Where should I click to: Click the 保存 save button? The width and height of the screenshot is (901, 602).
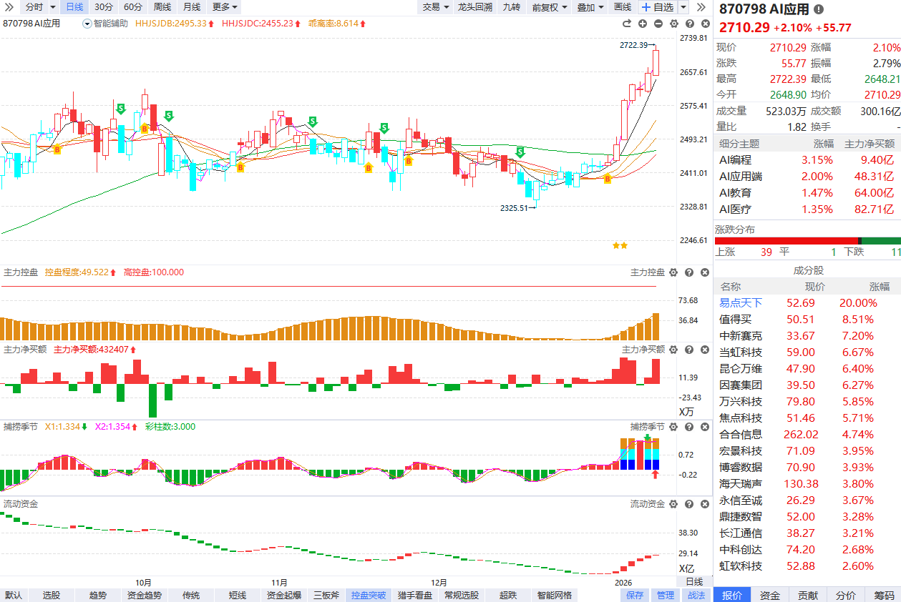pyautogui.click(x=635, y=595)
